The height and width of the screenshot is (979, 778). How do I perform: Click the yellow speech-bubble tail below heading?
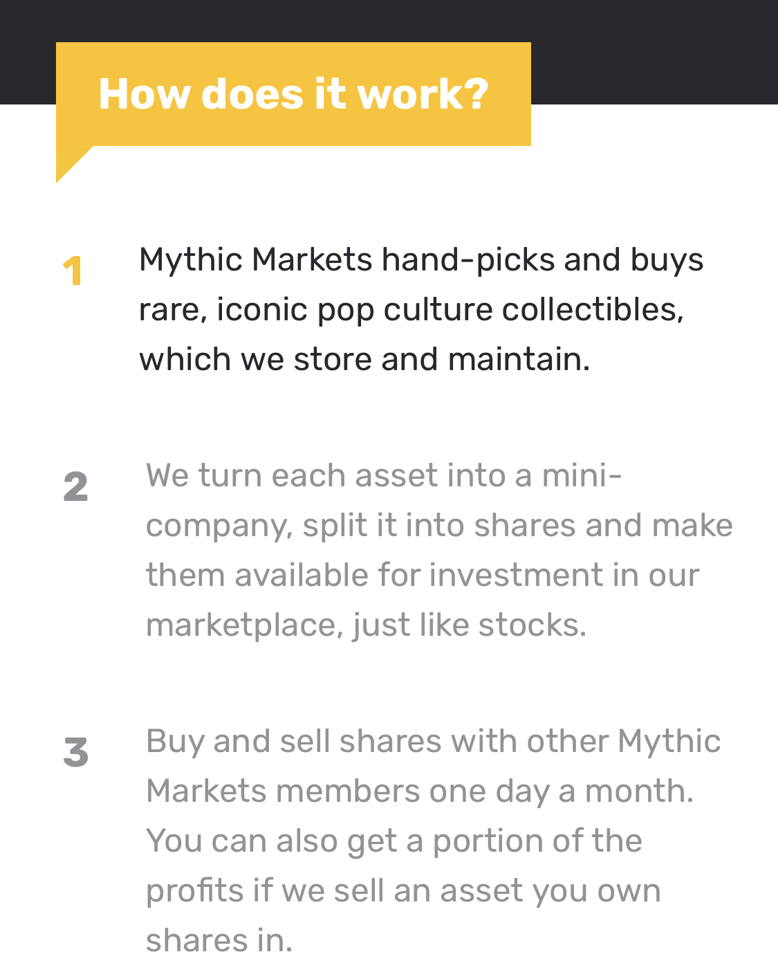pyautogui.click(x=71, y=162)
